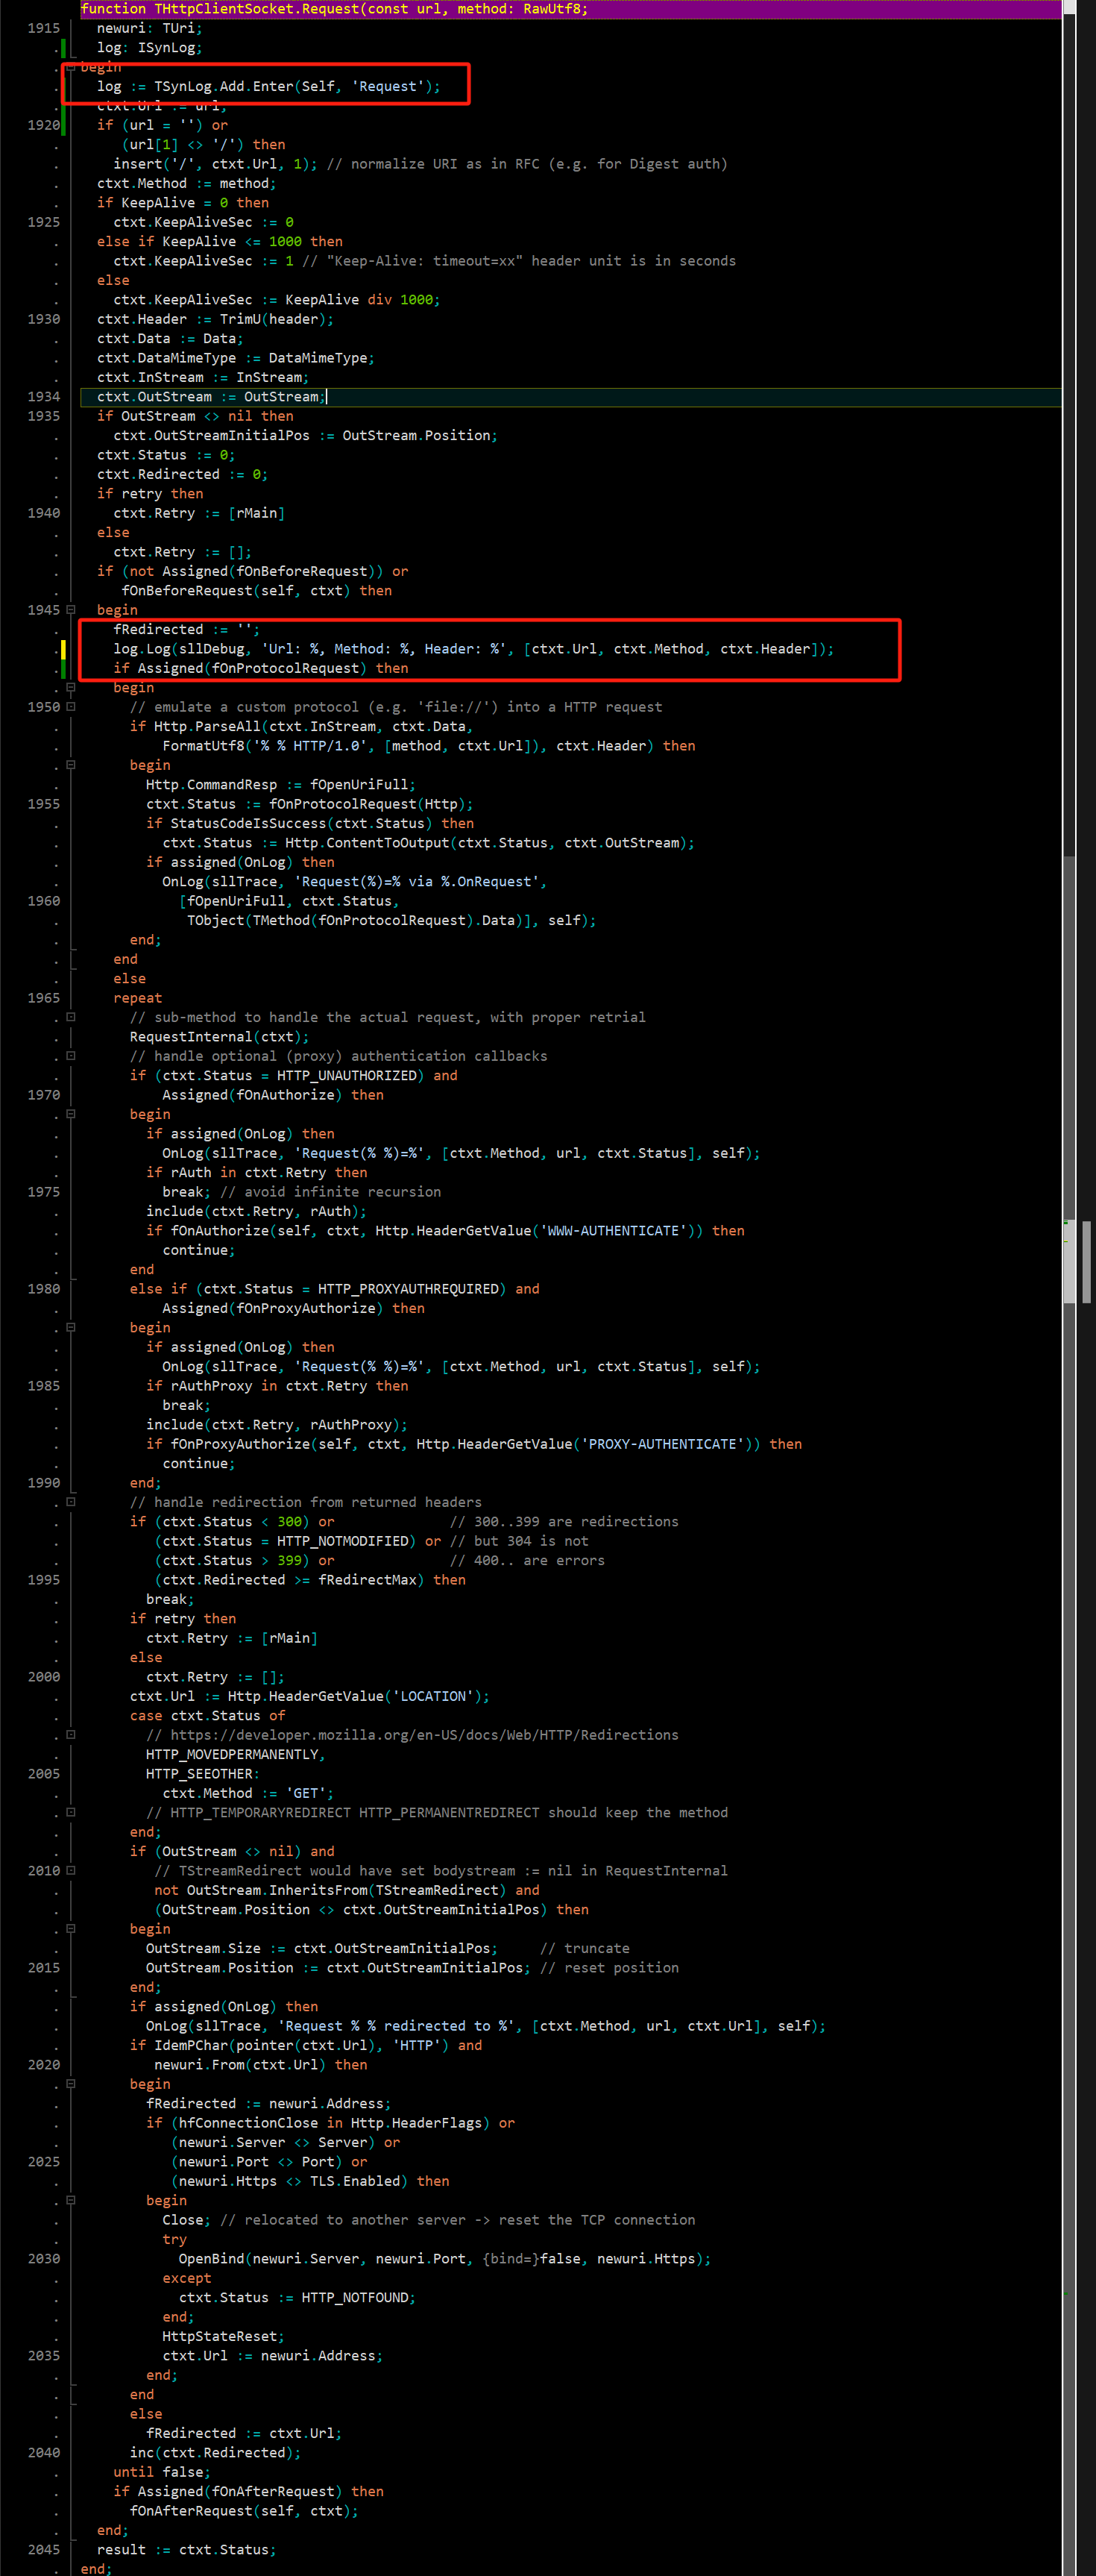Click the 'WWW-AUTHENTICATE' header string

click(x=617, y=1231)
